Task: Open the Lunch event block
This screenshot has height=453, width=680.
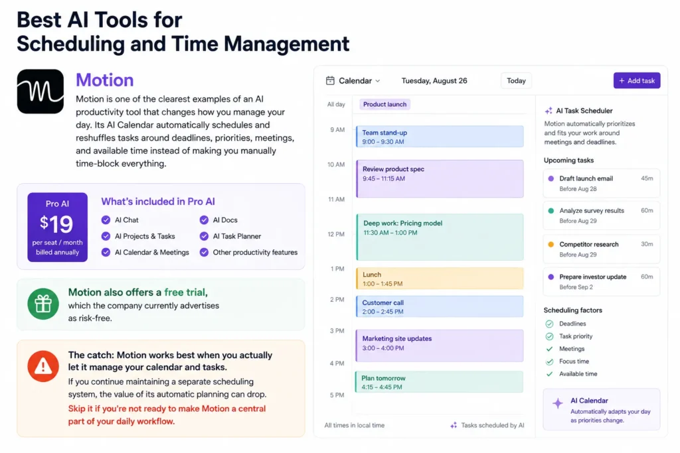Action: pos(440,279)
